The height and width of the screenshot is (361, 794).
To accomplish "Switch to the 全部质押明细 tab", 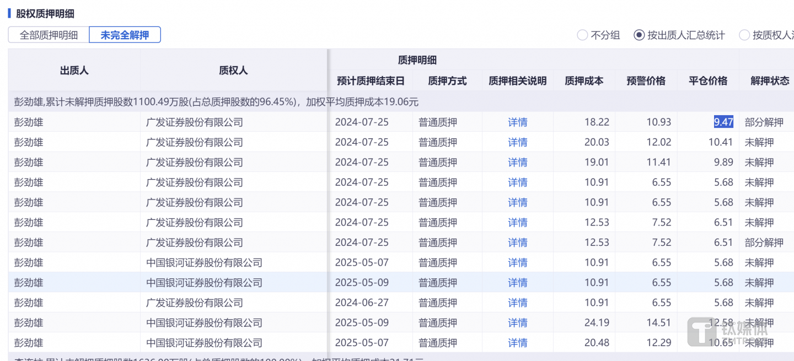I will pyautogui.click(x=49, y=35).
